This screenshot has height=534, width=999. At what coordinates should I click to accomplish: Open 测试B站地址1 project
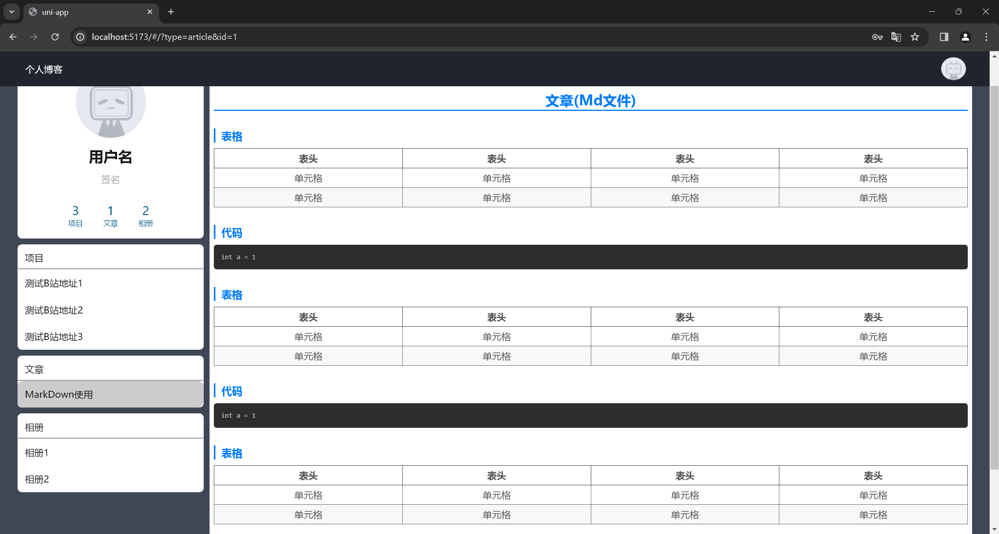coord(110,283)
